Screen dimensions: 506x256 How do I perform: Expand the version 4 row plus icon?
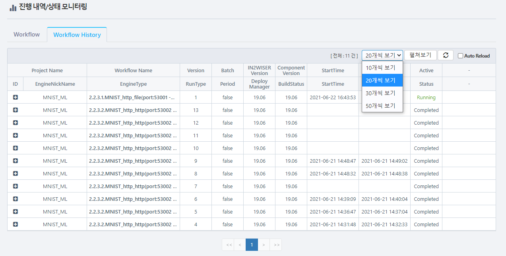click(x=16, y=224)
